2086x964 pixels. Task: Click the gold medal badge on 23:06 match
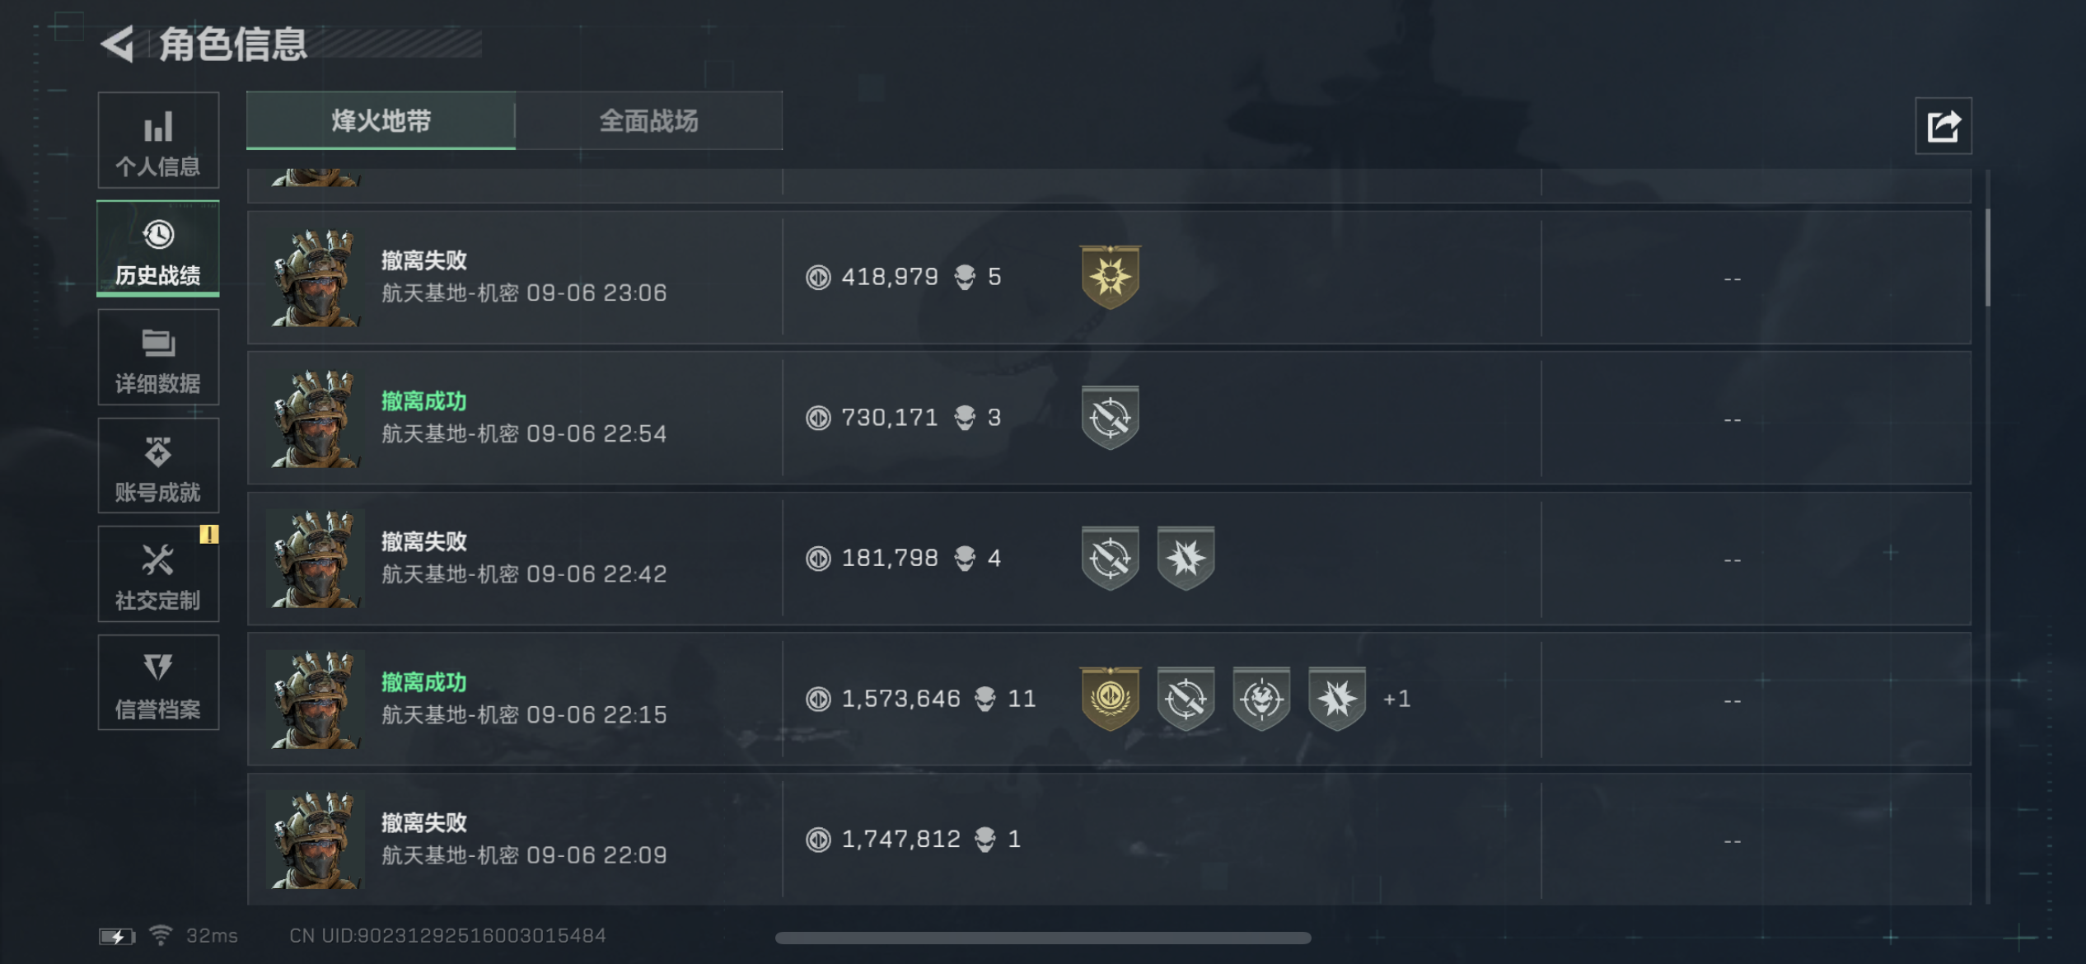click(1108, 278)
